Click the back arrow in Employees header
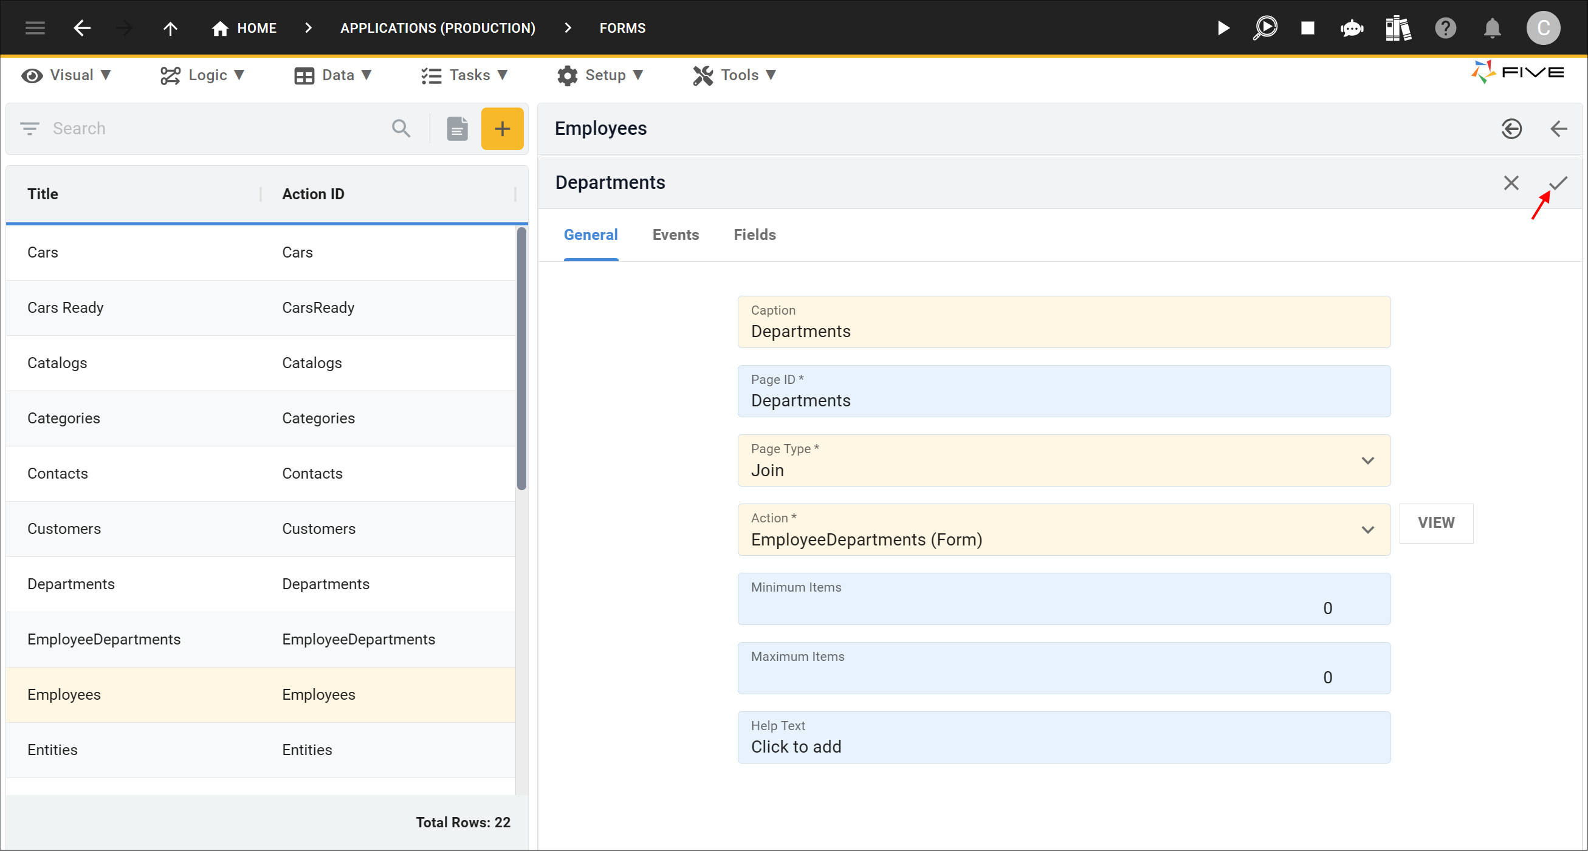1588x851 pixels. pos(1558,128)
